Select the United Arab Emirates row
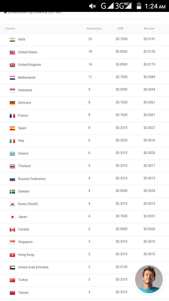 coord(84,267)
